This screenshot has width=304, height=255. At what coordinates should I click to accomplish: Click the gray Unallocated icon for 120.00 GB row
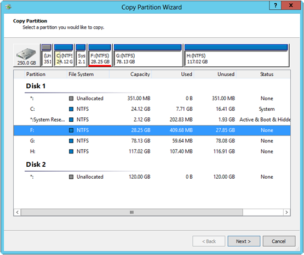(71, 177)
